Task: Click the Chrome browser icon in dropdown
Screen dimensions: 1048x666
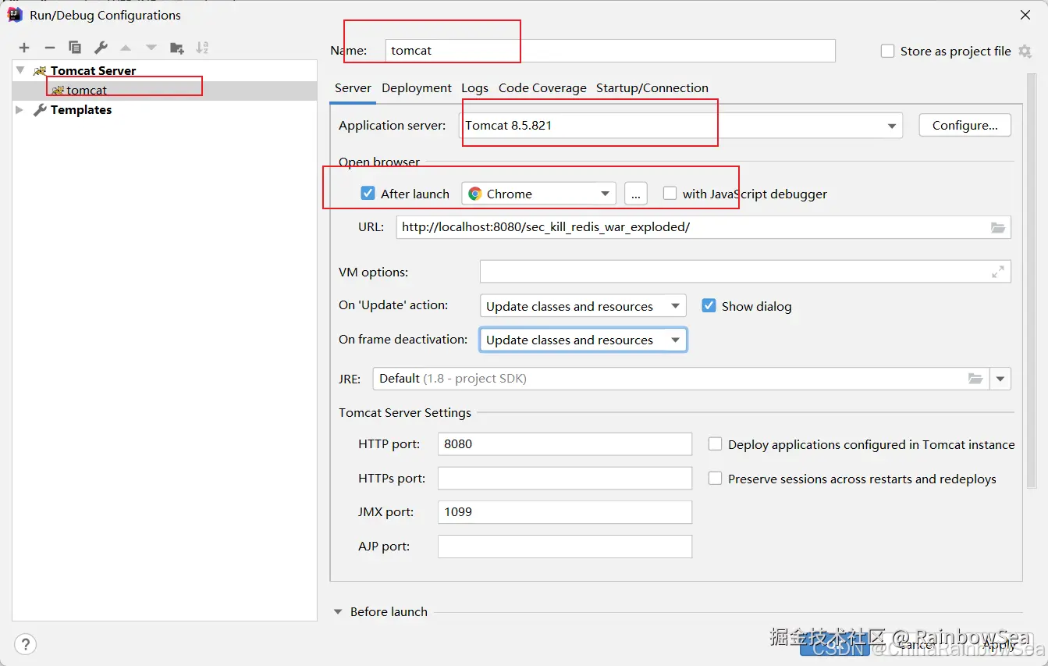Action: (x=474, y=194)
